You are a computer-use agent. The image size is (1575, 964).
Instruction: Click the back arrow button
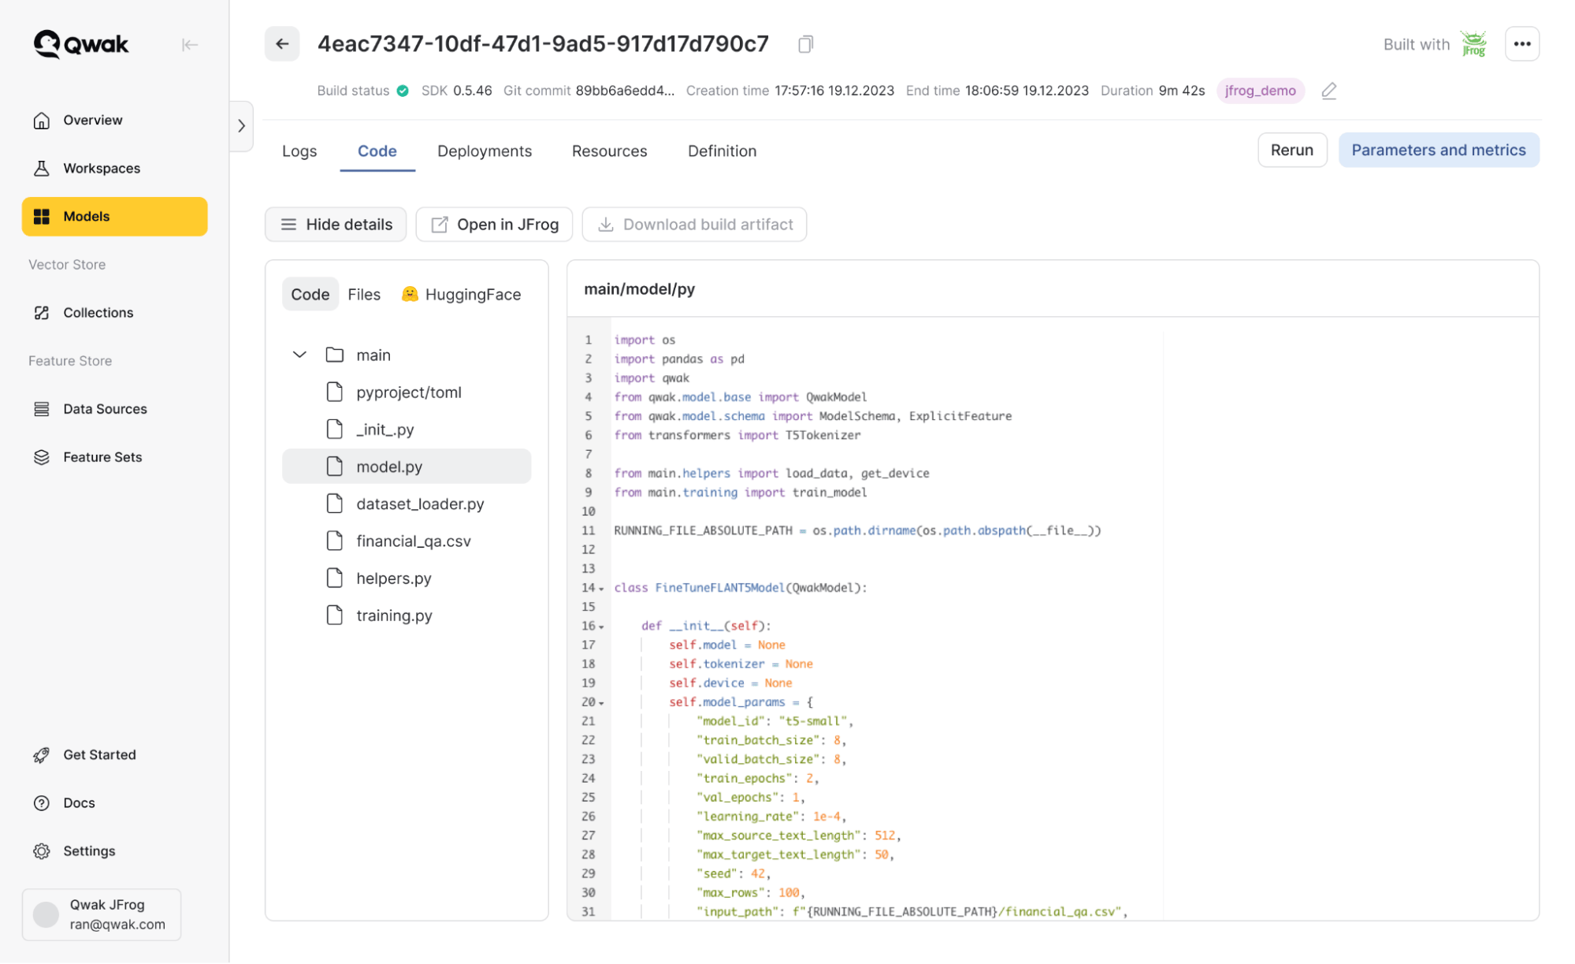[x=282, y=44]
